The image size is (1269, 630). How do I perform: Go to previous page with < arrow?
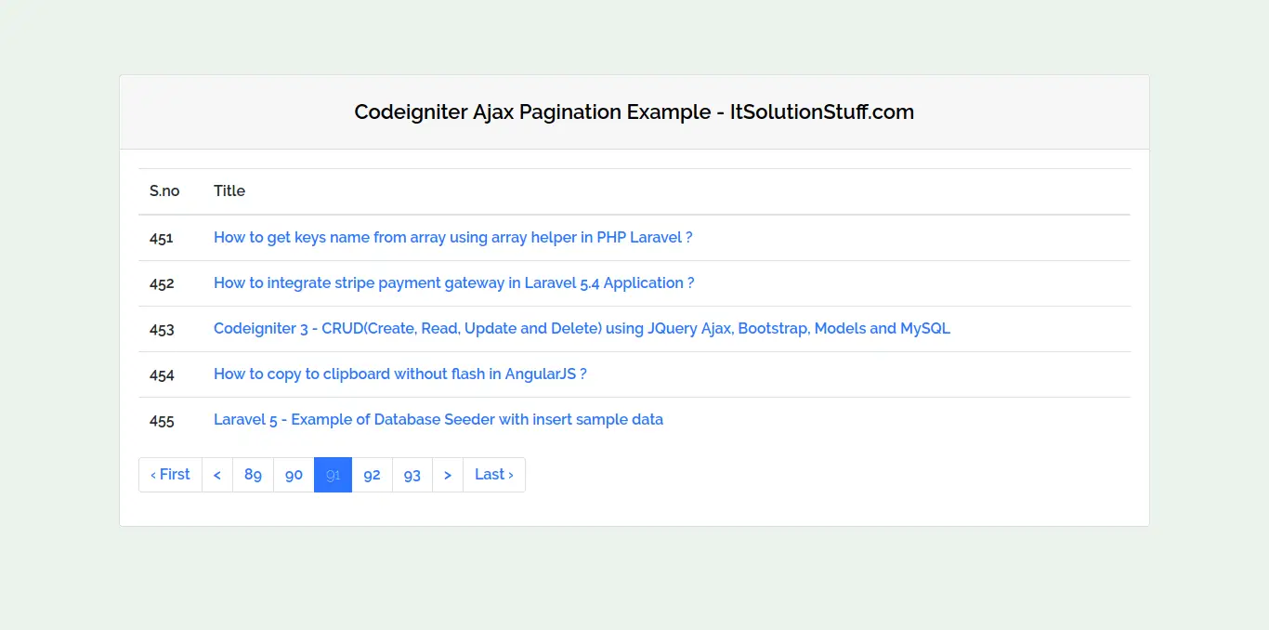[217, 474]
